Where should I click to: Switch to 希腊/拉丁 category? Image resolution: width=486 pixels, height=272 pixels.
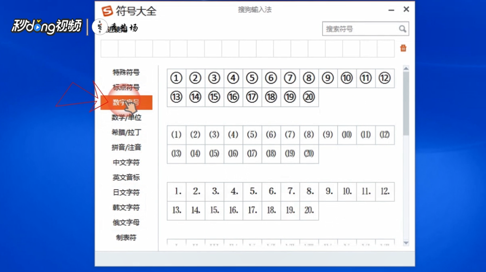(x=126, y=132)
